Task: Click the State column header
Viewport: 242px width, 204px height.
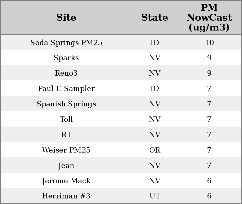Action: pyautogui.click(x=154, y=18)
